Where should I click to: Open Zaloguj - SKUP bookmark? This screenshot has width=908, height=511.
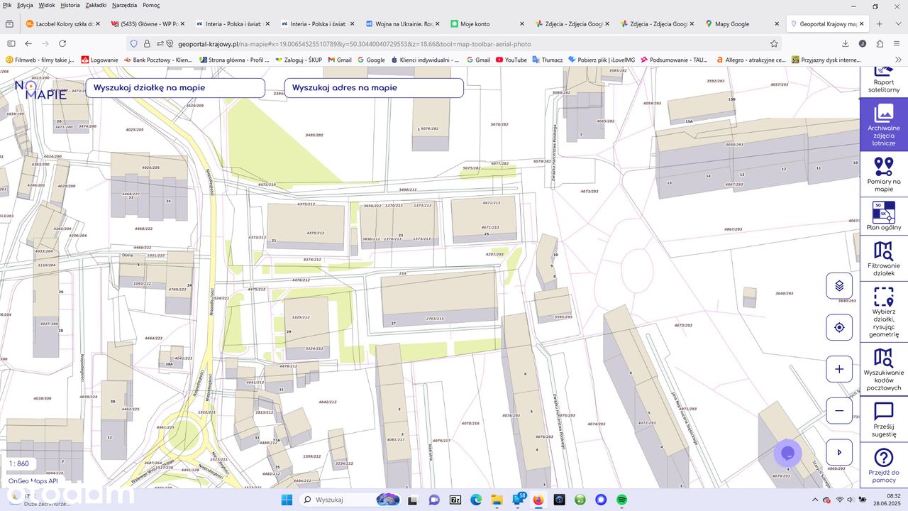pyautogui.click(x=299, y=60)
